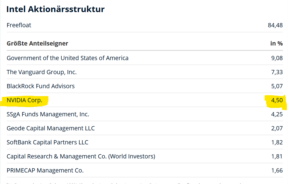Click the 'in %' column header
Viewport: 288px width, 184px height.
coord(276,44)
